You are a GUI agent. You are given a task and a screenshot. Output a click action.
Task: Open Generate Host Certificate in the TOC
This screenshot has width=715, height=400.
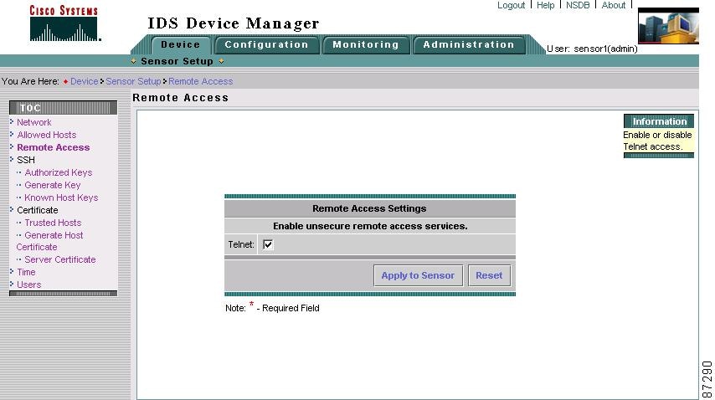click(x=49, y=241)
